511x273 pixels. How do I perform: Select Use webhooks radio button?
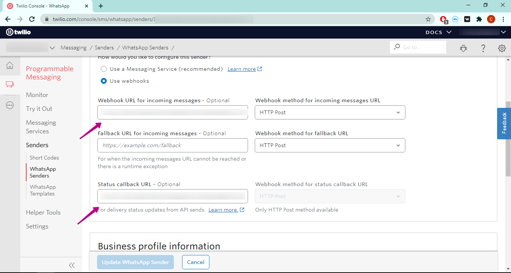(x=104, y=81)
